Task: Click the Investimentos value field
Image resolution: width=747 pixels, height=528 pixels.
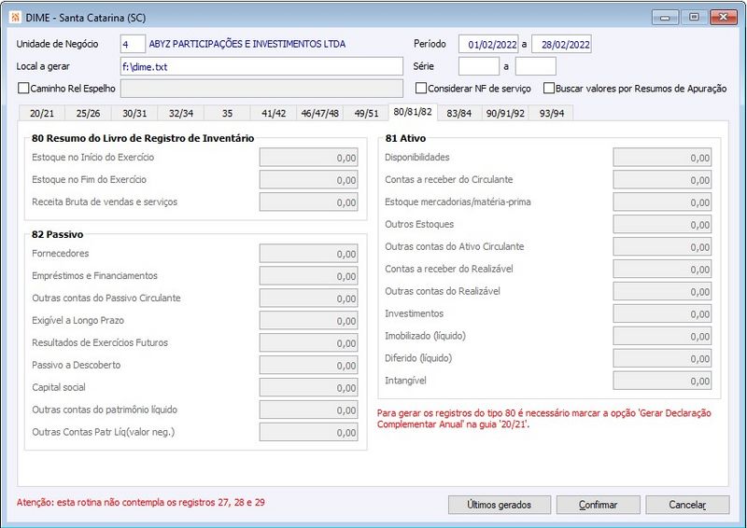Action: coord(662,314)
